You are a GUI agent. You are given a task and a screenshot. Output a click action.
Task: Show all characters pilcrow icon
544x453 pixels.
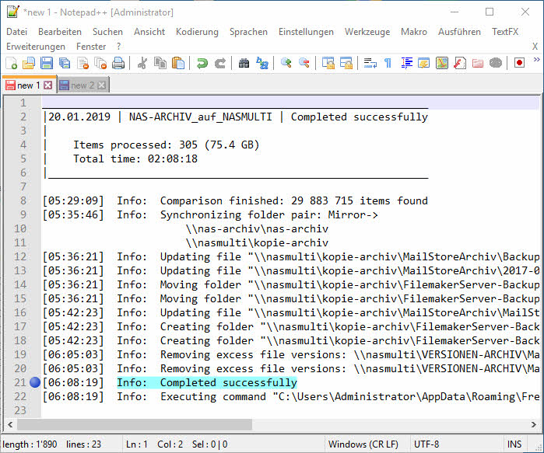(x=388, y=63)
